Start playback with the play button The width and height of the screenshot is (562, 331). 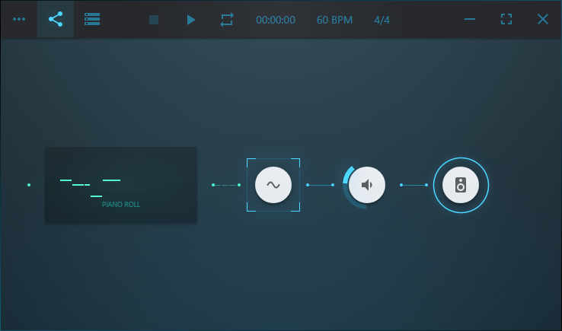(191, 19)
